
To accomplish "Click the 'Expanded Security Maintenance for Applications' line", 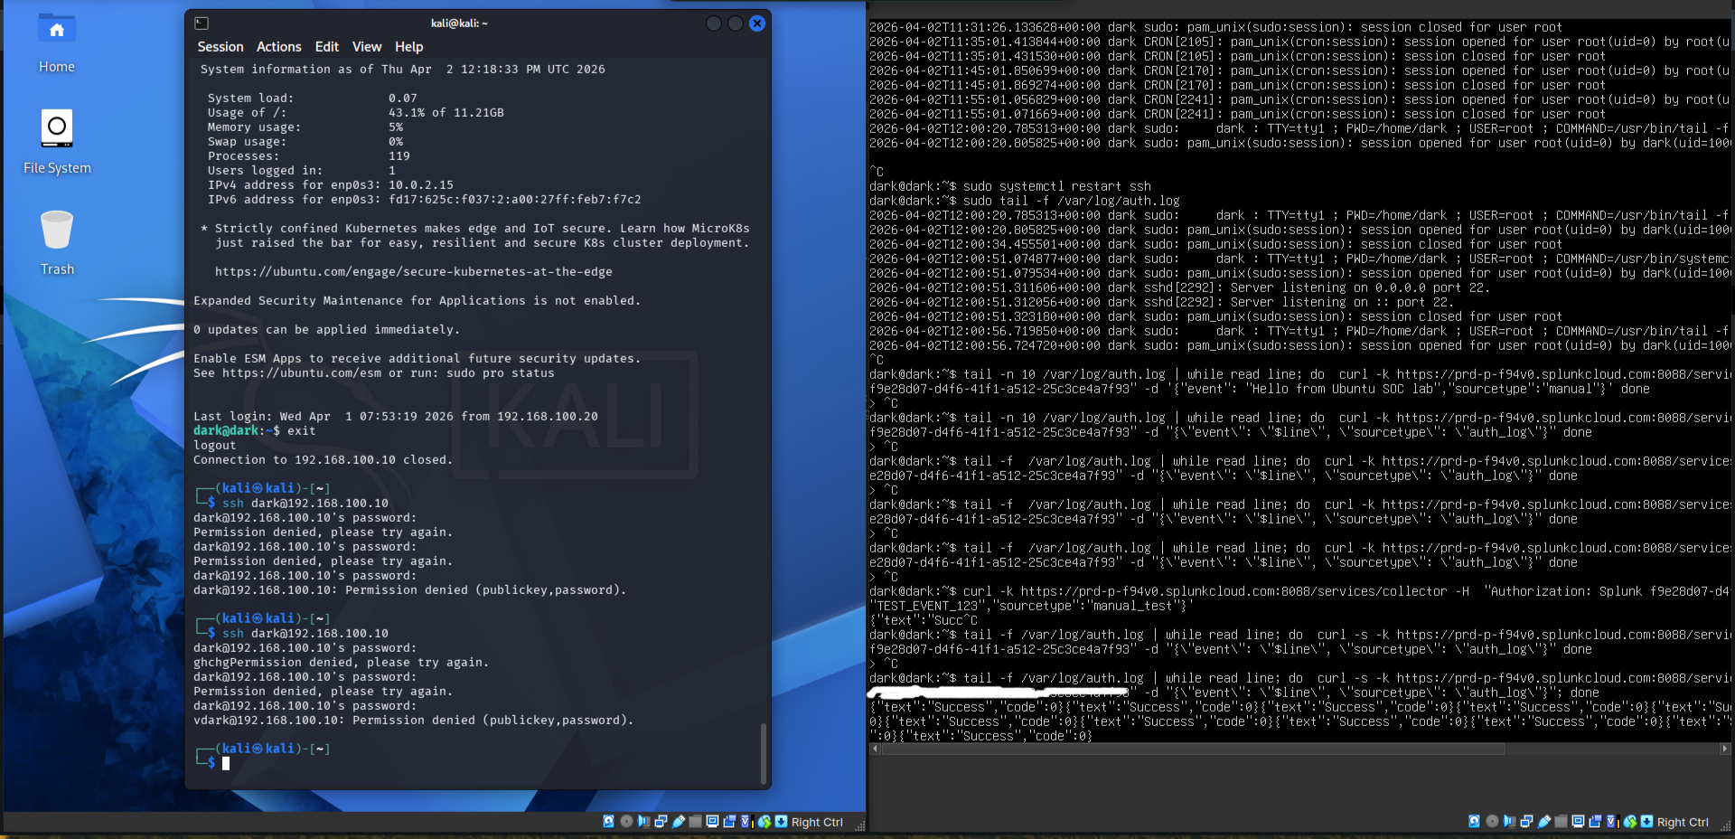I will tap(417, 301).
